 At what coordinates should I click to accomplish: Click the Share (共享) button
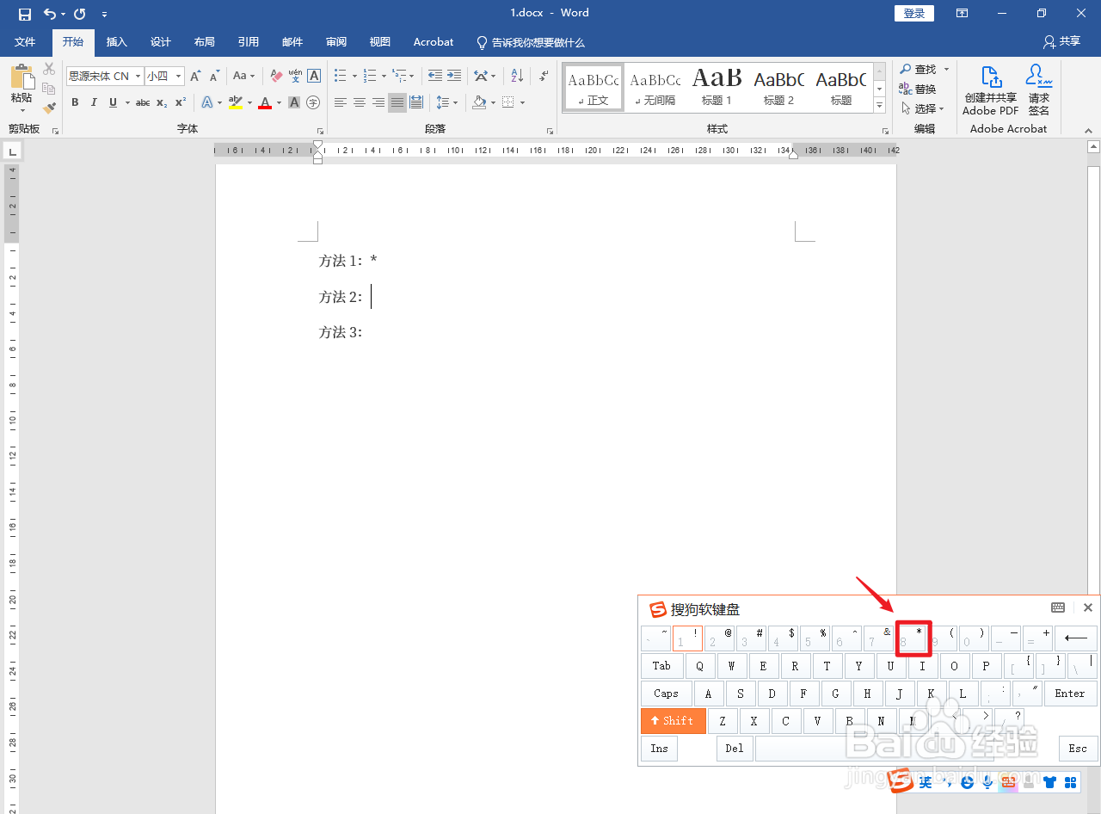(1062, 41)
